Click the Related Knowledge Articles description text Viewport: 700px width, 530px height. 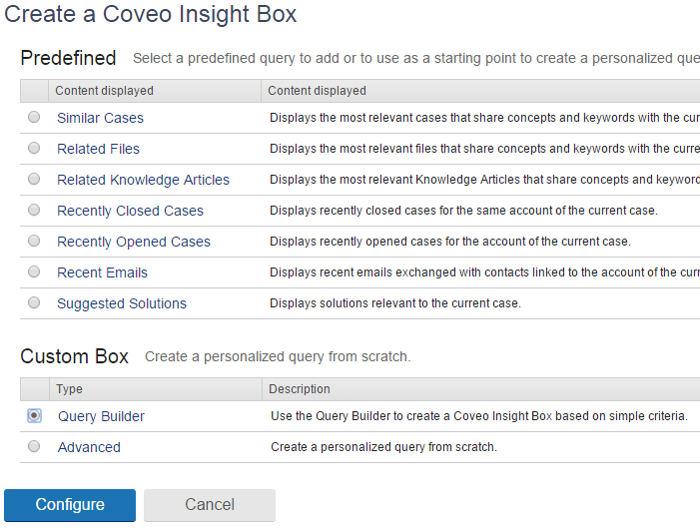[x=485, y=180]
